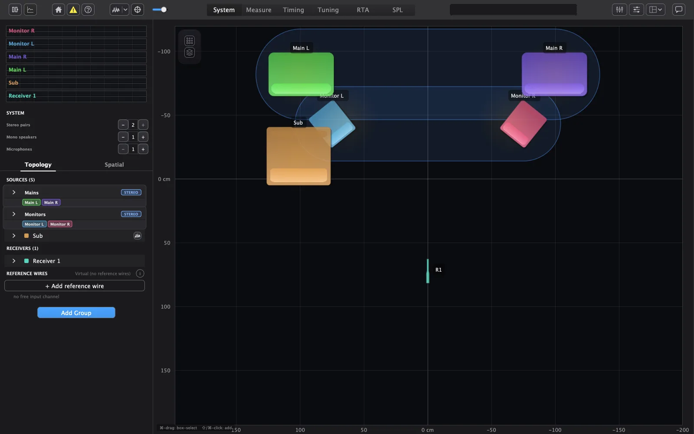Toggle the blue switch in the toolbar
This screenshot has height=434, width=694.
pos(160,10)
